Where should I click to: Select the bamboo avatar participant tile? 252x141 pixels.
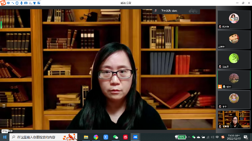(234, 59)
